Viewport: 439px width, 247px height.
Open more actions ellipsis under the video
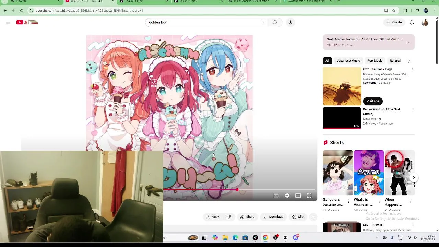(x=313, y=217)
